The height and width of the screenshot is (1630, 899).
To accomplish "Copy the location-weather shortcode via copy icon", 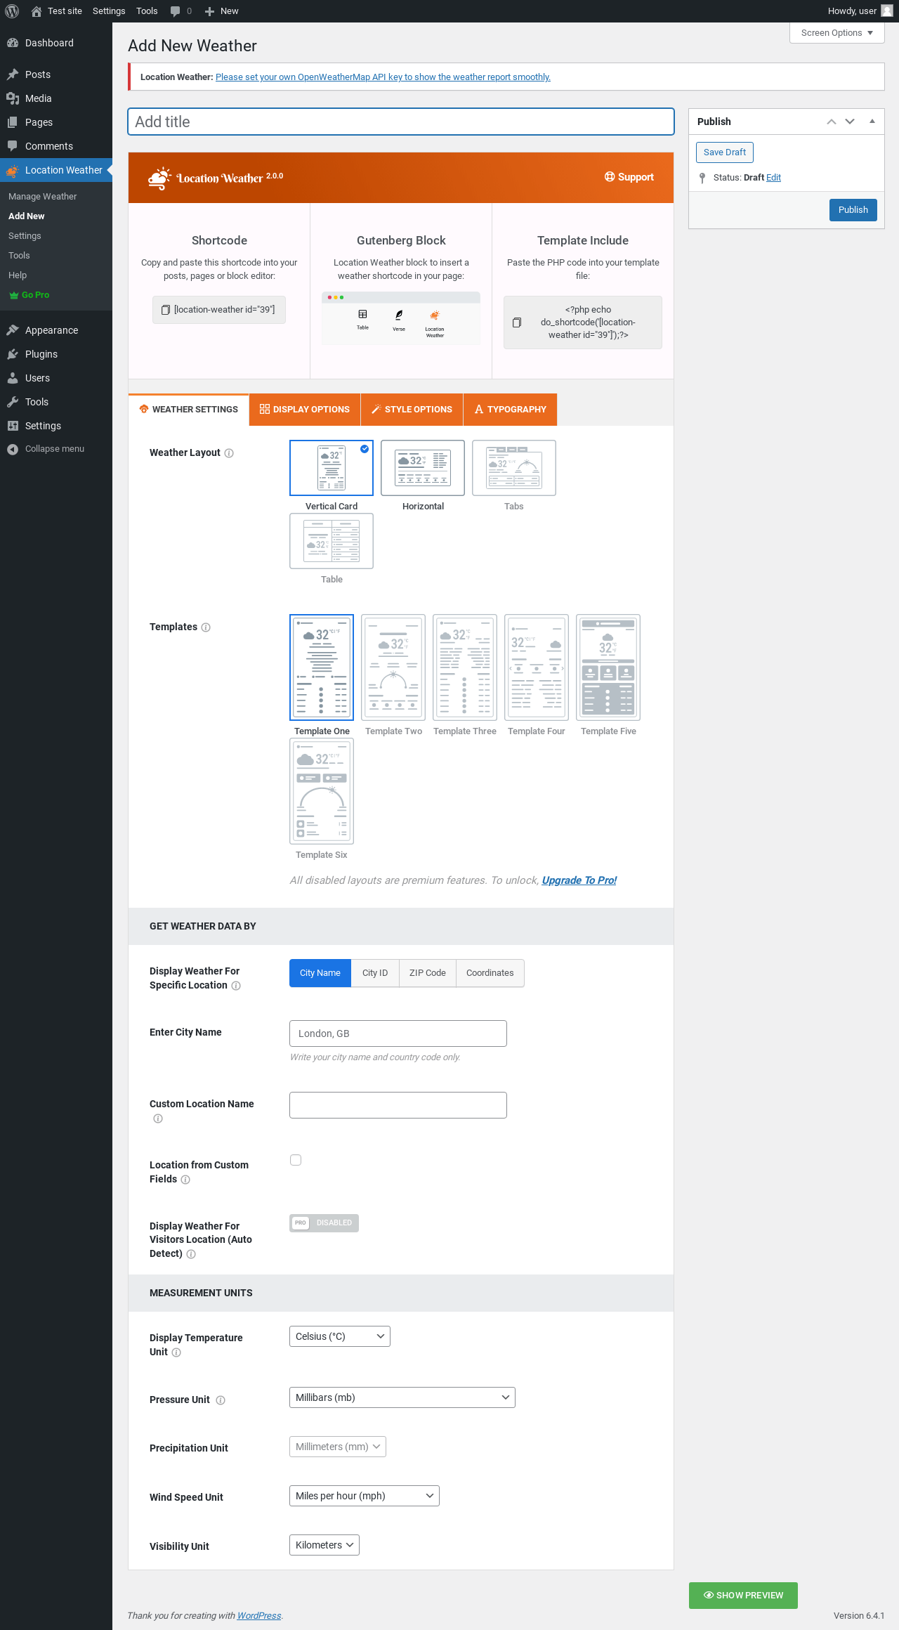I will click(x=166, y=310).
